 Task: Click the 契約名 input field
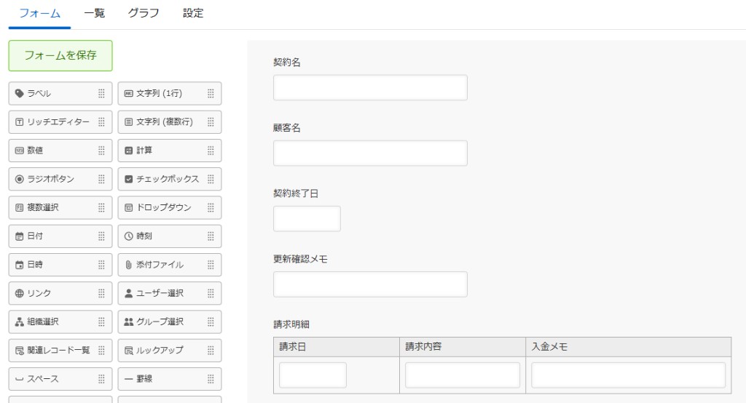click(370, 87)
